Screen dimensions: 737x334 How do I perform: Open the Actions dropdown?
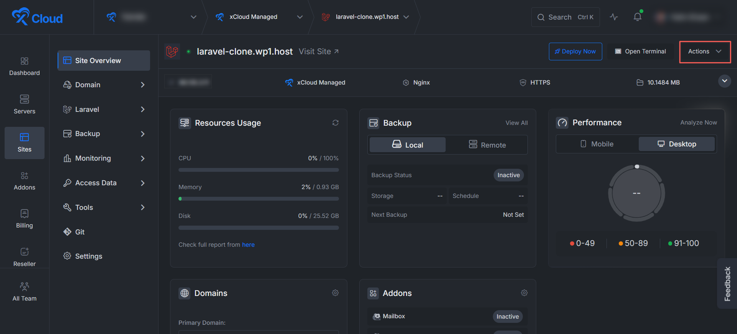click(x=705, y=52)
